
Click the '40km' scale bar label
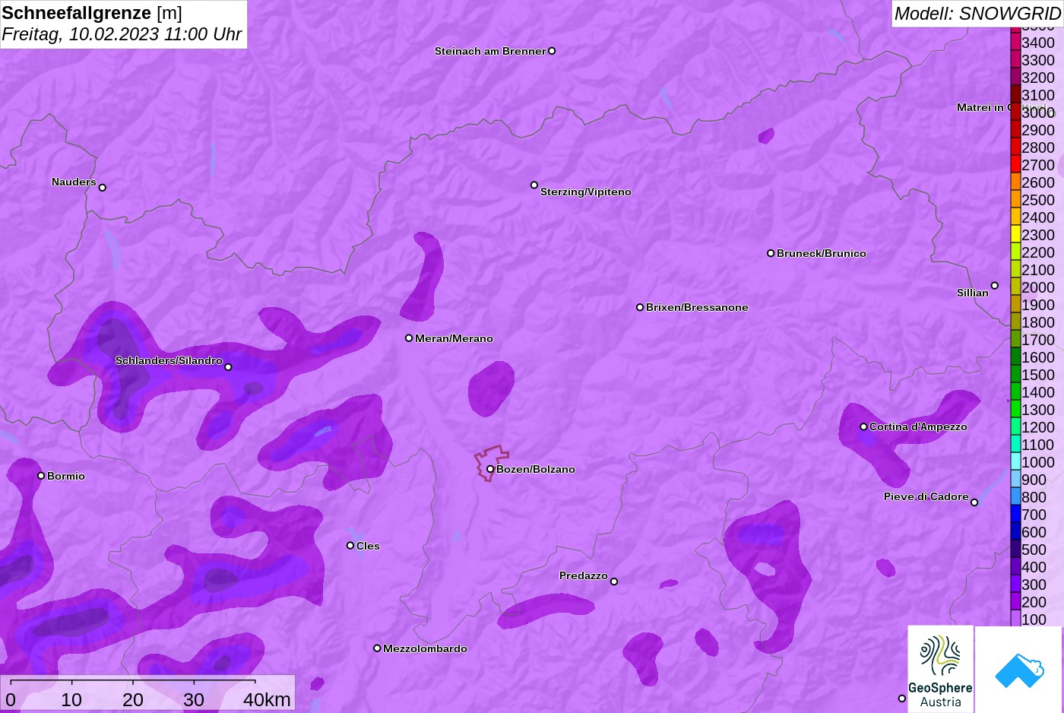pyautogui.click(x=267, y=699)
